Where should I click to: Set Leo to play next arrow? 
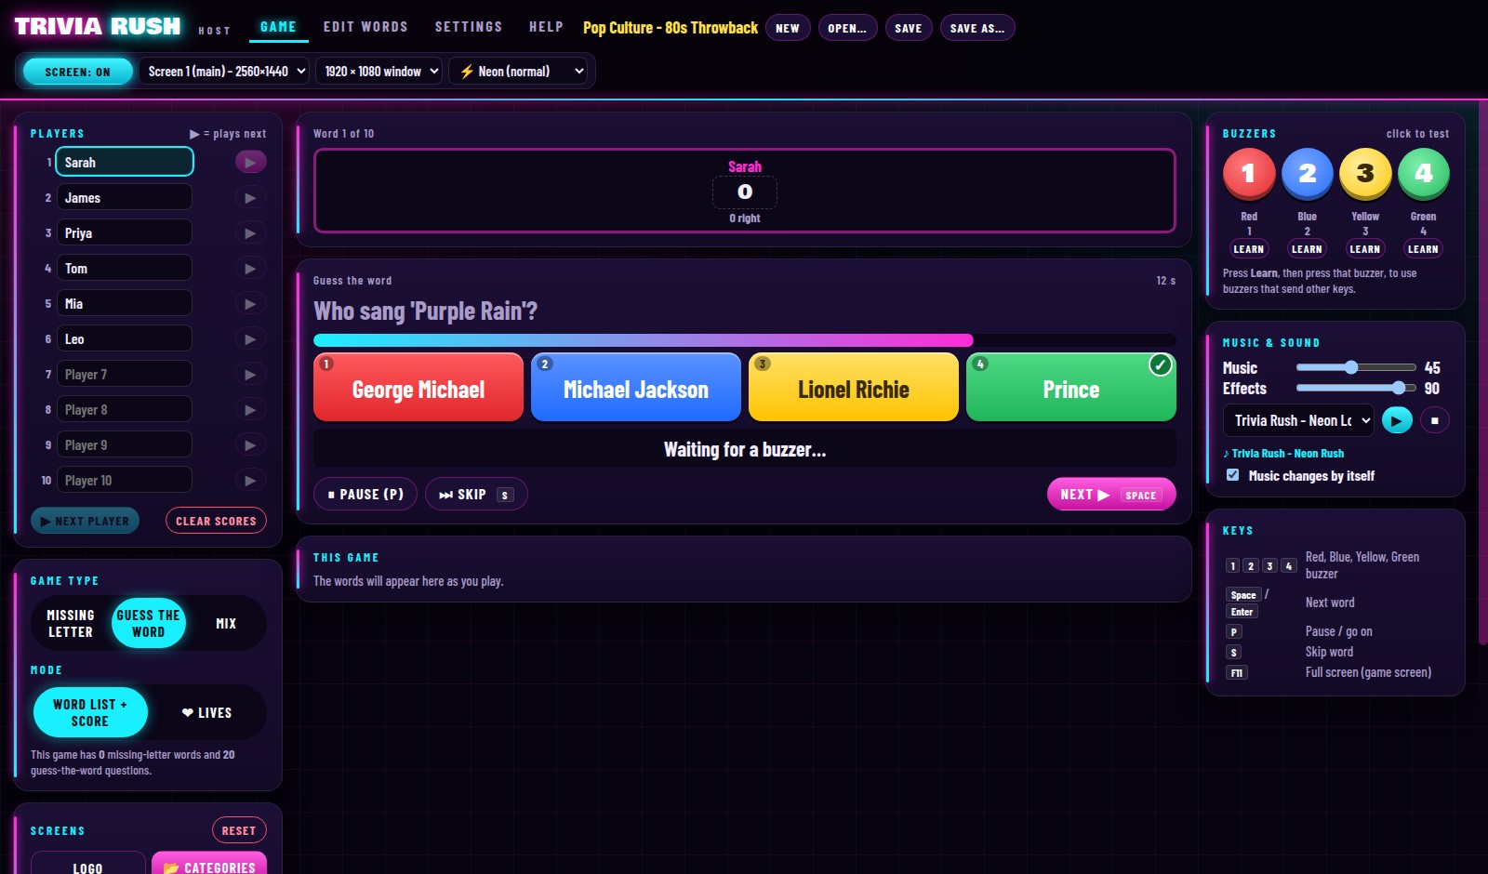click(250, 338)
